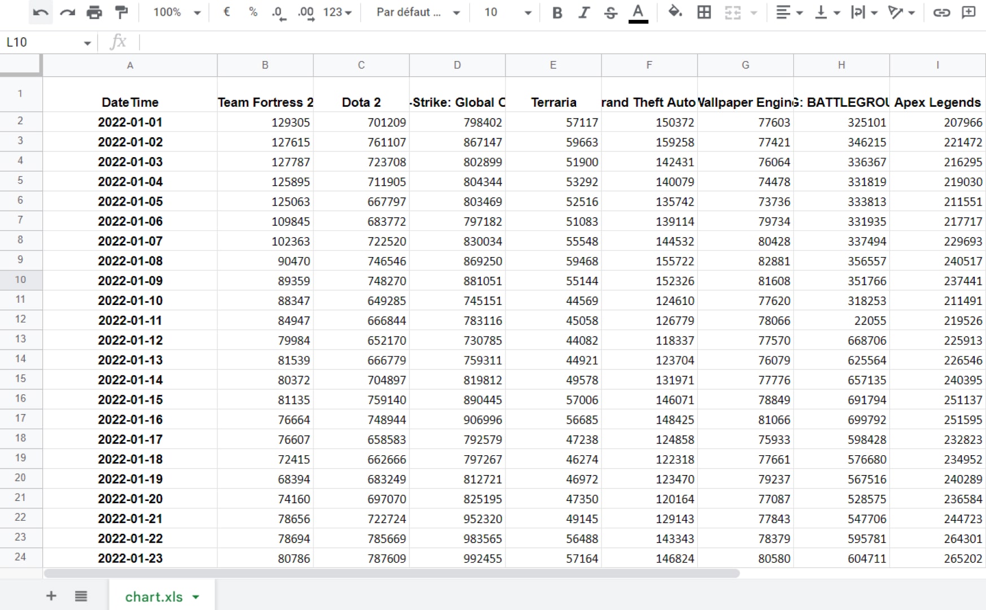
Task: Select row 10 header
Action: click(20, 280)
